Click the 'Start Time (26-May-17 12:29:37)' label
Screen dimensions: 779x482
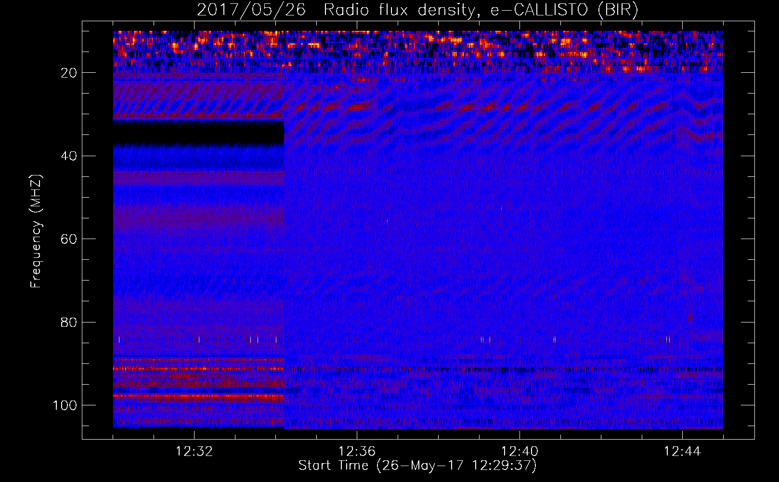(417, 466)
